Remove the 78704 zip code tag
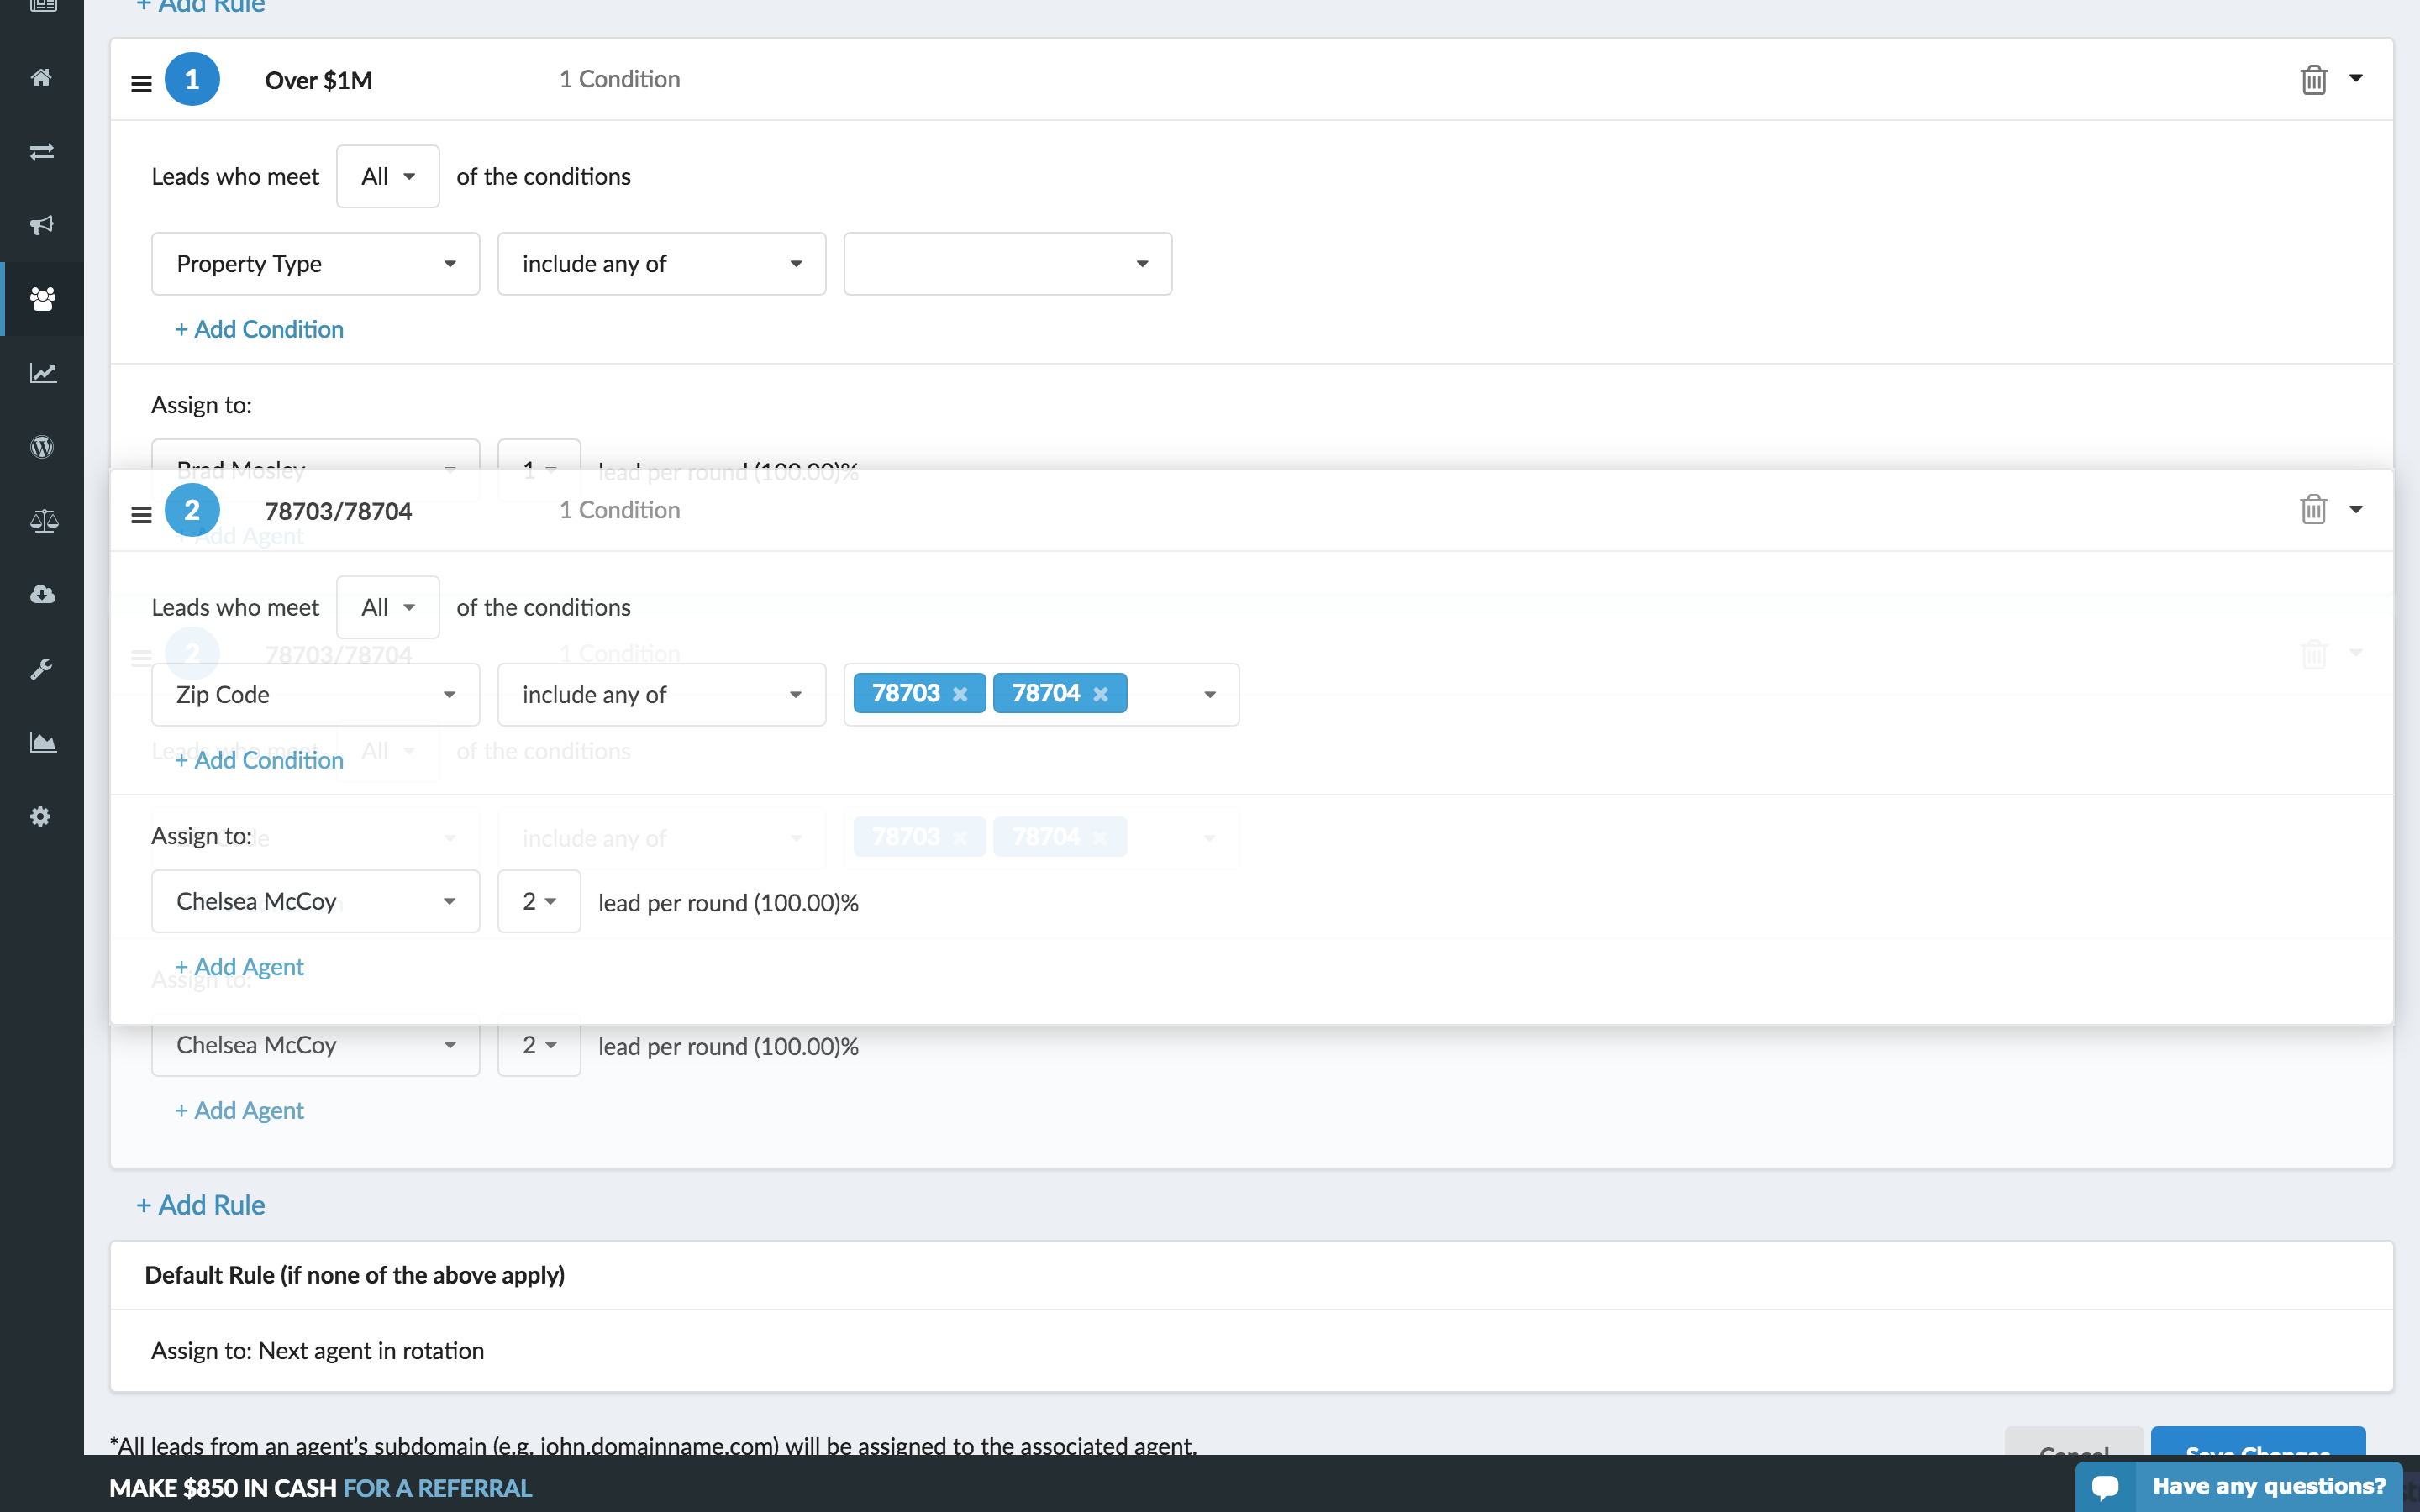The image size is (2420, 1512). tap(1100, 694)
